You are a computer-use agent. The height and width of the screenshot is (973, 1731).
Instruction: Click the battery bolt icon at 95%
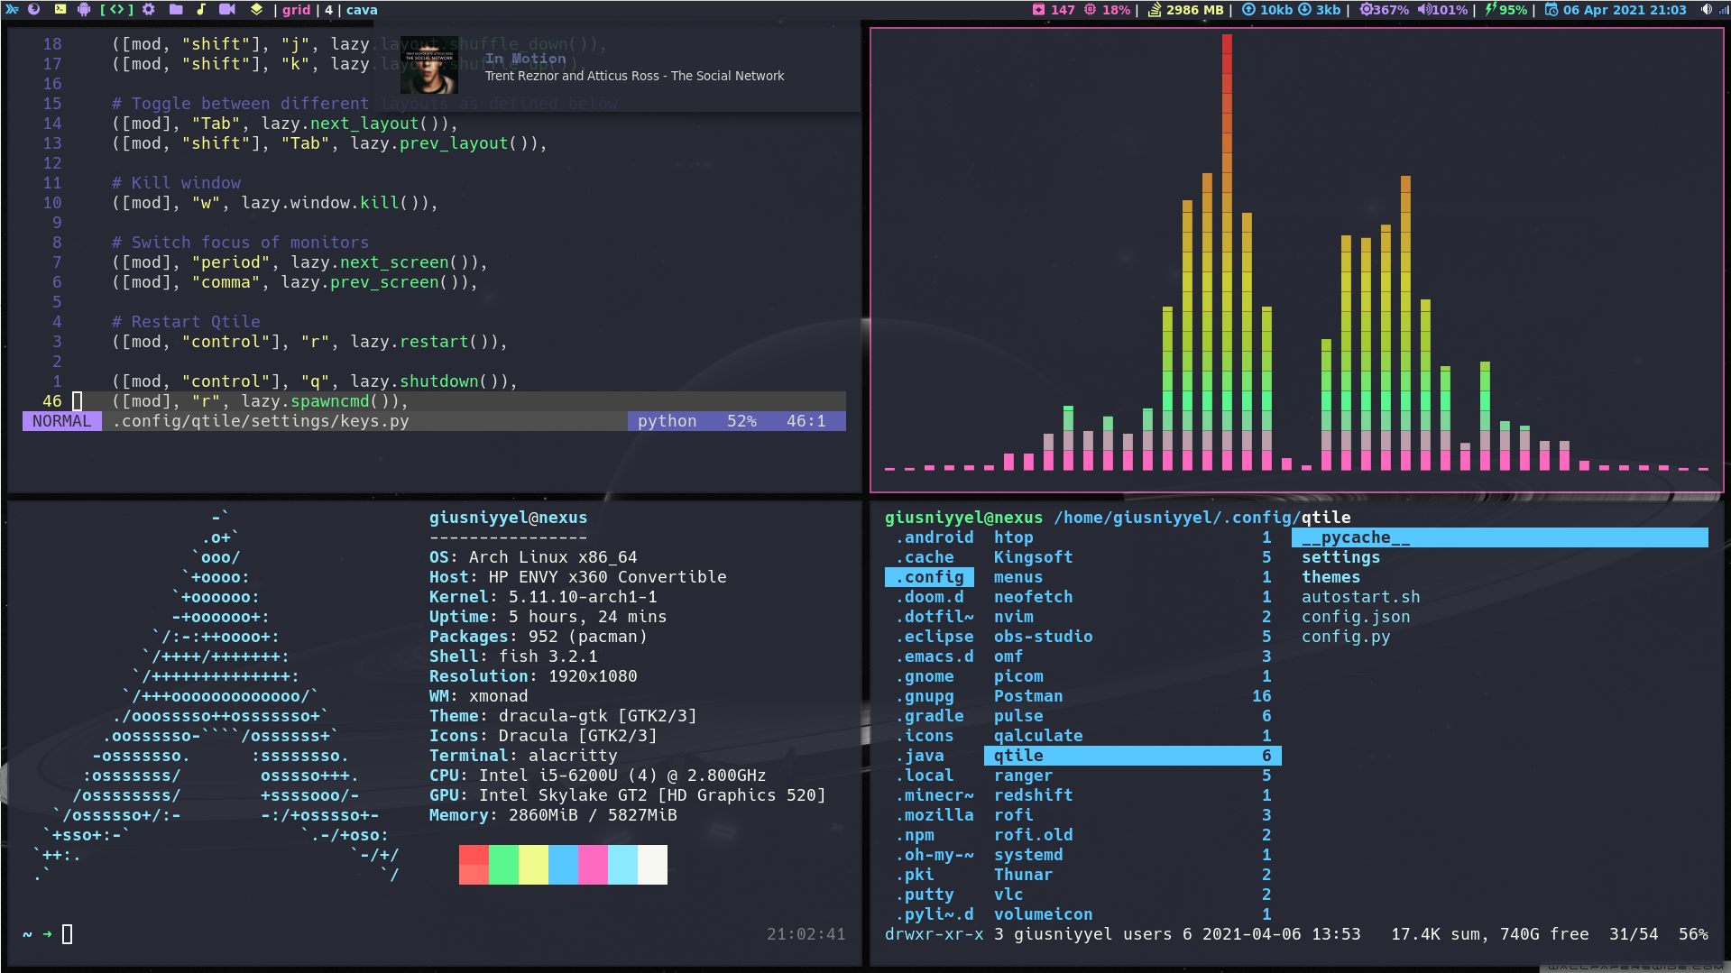click(x=1491, y=10)
